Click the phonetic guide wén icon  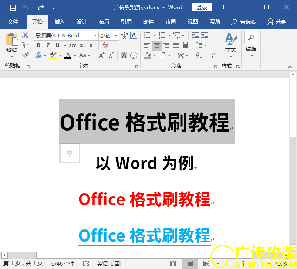(x=124, y=35)
